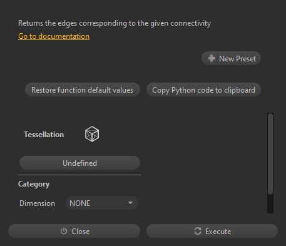Click the Dimension field label
Screen dimensions: 286x246
[x=37, y=203]
